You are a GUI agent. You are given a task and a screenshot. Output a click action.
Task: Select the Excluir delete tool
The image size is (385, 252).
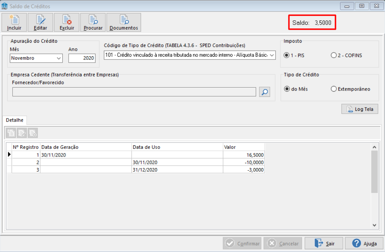66,23
